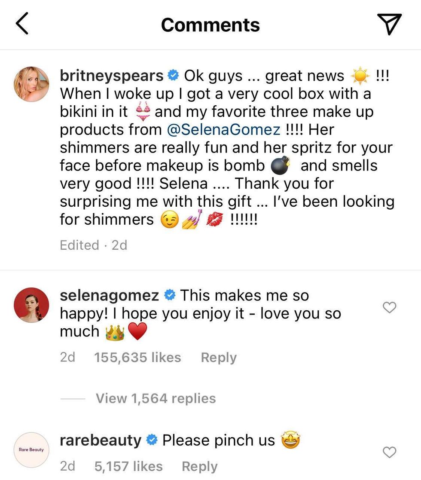
Task: Click the Rare Beauty profile picture
Action: (x=31, y=450)
